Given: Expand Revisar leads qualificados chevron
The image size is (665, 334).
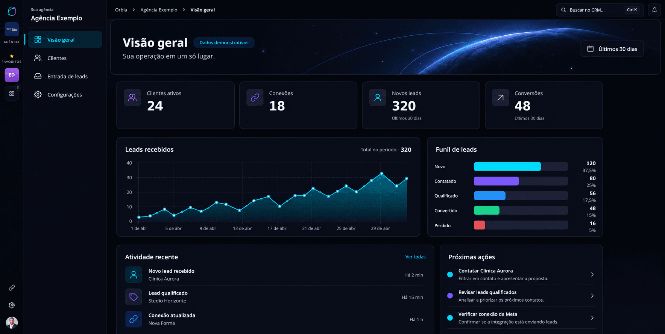Looking at the screenshot, I should pyautogui.click(x=592, y=296).
